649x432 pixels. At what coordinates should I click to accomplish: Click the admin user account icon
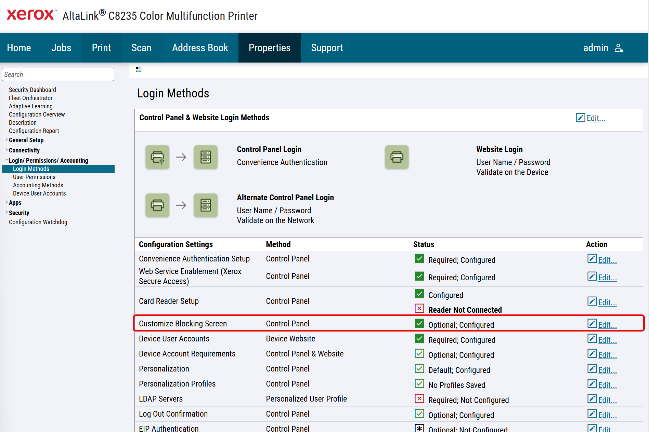619,48
